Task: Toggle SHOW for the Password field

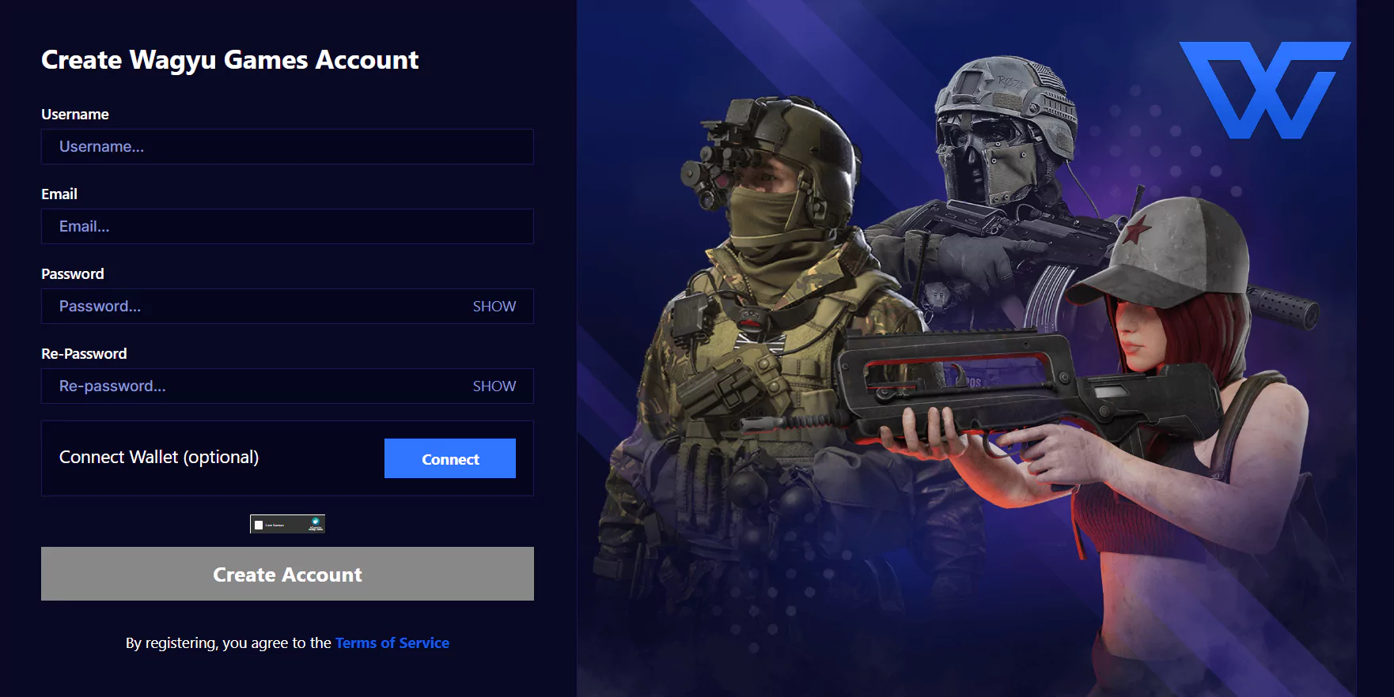Action: click(x=494, y=307)
